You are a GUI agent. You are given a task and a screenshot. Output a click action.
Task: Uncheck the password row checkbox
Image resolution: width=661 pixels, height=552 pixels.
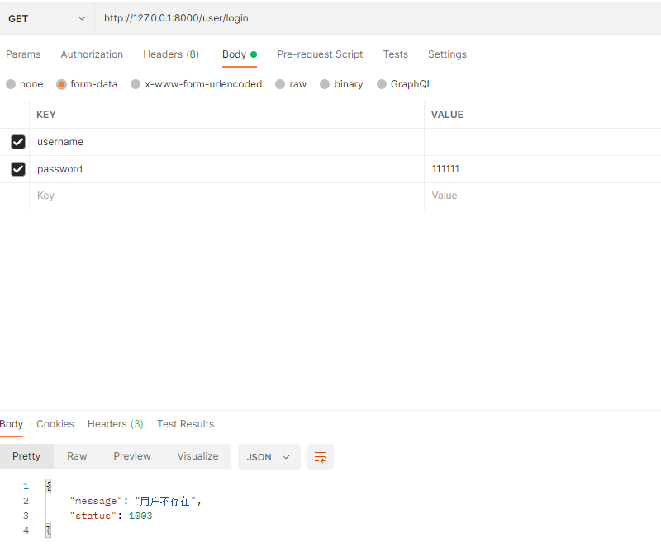click(x=18, y=169)
